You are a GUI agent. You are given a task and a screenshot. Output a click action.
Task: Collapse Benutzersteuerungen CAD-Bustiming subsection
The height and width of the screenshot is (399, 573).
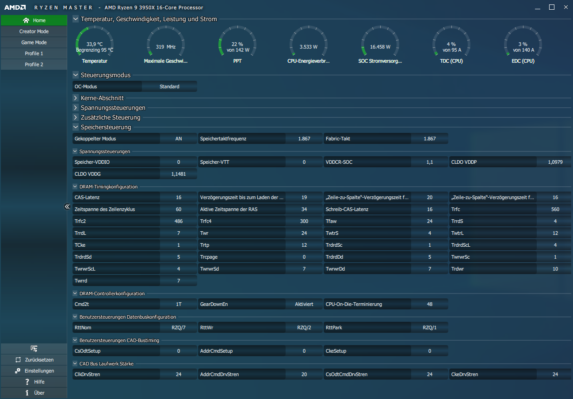(x=75, y=340)
